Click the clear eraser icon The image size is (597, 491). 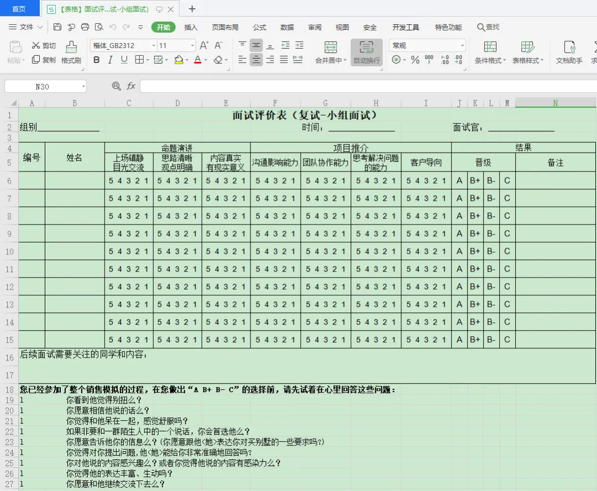coord(218,60)
